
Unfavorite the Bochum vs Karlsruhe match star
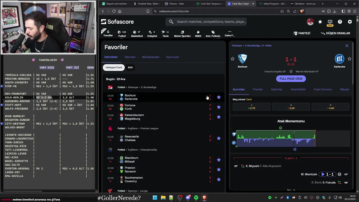pyautogui.click(x=219, y=97)
